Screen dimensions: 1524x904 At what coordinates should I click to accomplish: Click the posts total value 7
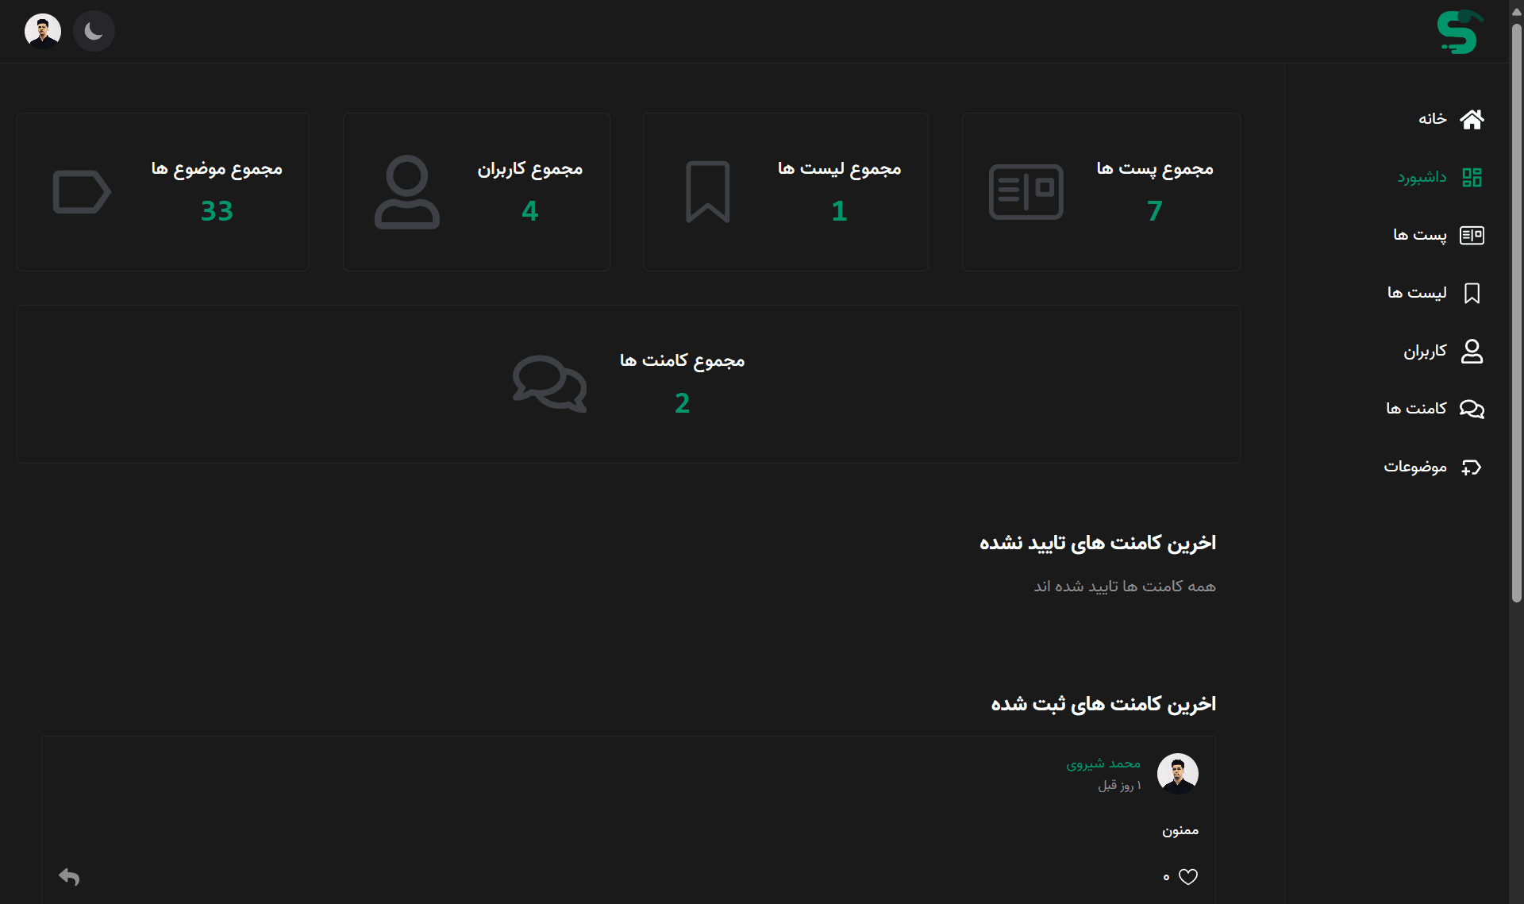pos(1154,211)
